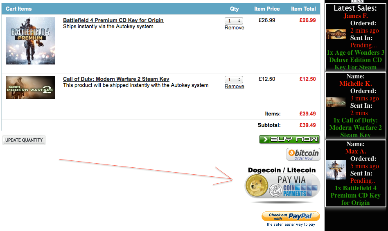
Task: Open Battlefield 4 Premium cover thumbnail
Action: pyautogui.click(x=30, y=41)
